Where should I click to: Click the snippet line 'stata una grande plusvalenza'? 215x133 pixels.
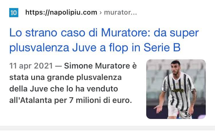tap(65, 77)
